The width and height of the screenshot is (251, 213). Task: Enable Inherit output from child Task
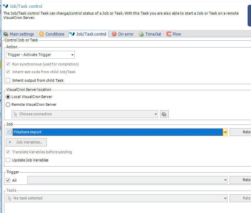coord(8,80)
